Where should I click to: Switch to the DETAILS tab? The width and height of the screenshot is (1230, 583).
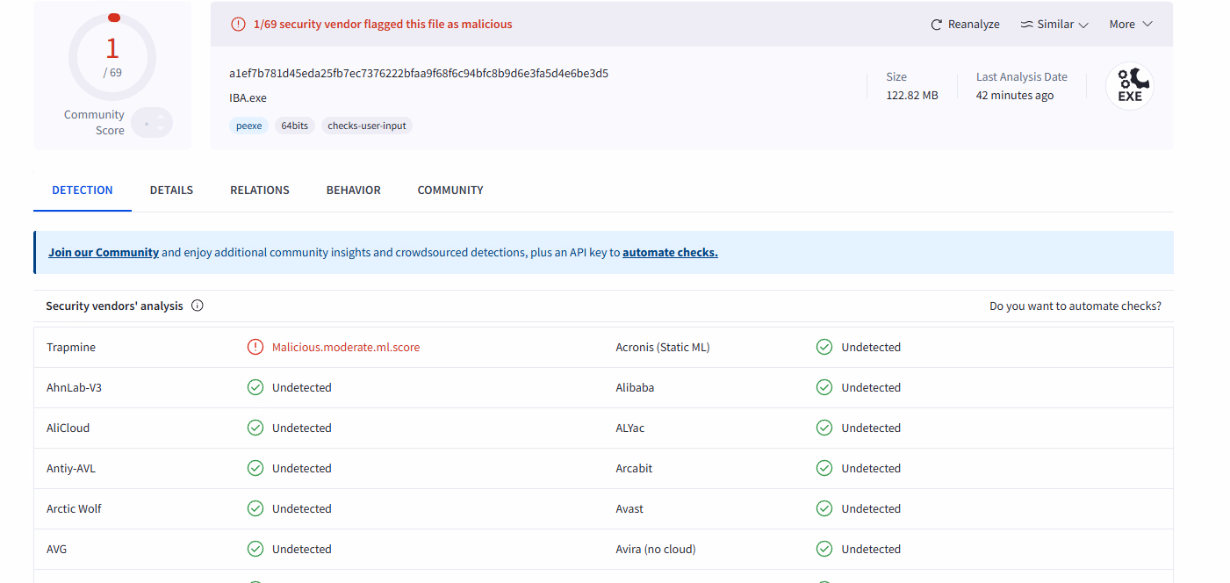[x=171, y=190]
